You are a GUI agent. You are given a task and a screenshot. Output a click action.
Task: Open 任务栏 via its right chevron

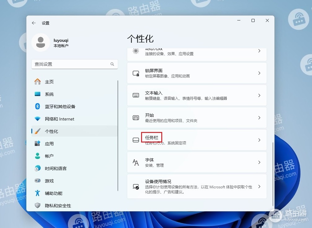[x=259, y=140]
